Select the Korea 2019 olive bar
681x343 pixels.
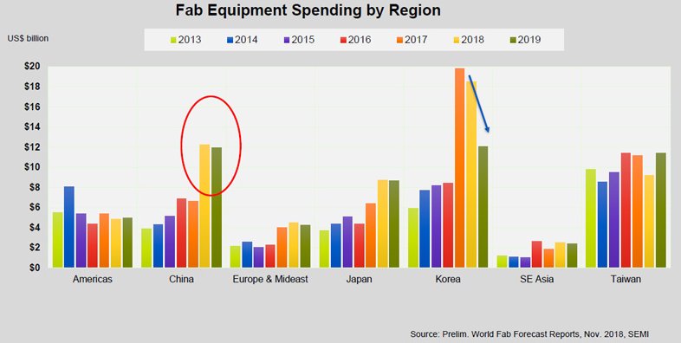(x=483, y=207)
